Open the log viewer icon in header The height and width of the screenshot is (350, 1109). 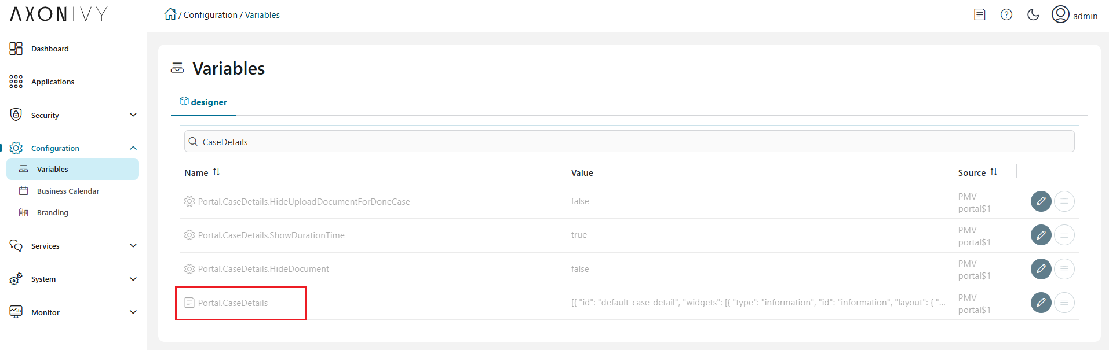point(980,15)
